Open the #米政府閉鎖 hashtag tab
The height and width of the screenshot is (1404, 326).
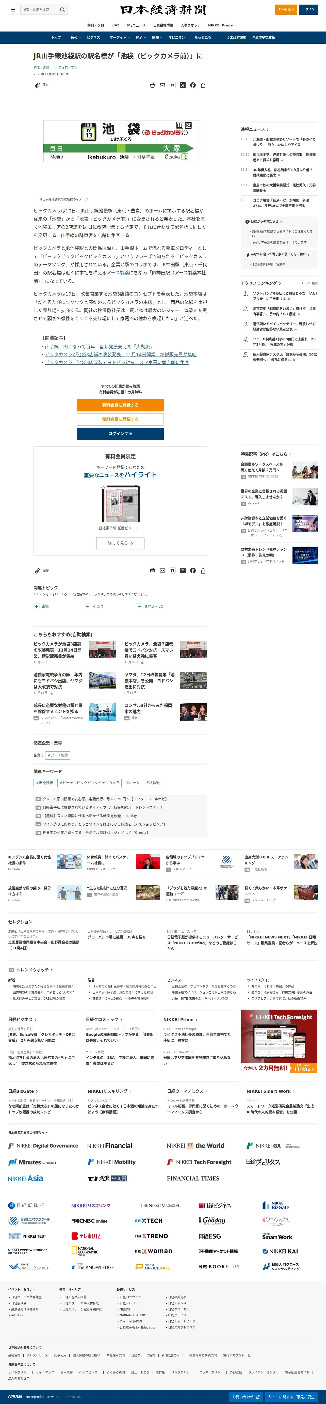(236, 38)
